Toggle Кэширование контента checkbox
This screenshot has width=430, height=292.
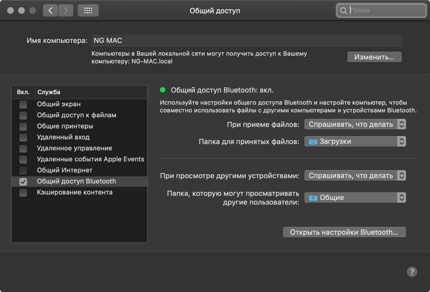pos(23,192)
